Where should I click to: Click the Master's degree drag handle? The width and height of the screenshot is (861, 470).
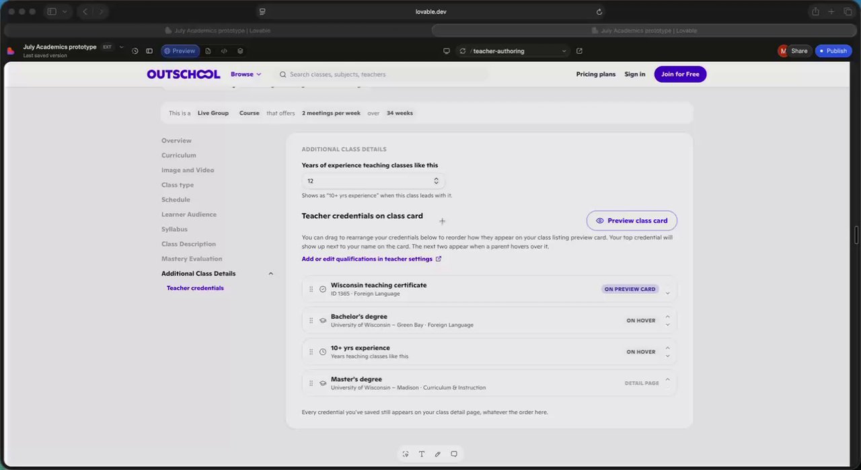(311, 383)
